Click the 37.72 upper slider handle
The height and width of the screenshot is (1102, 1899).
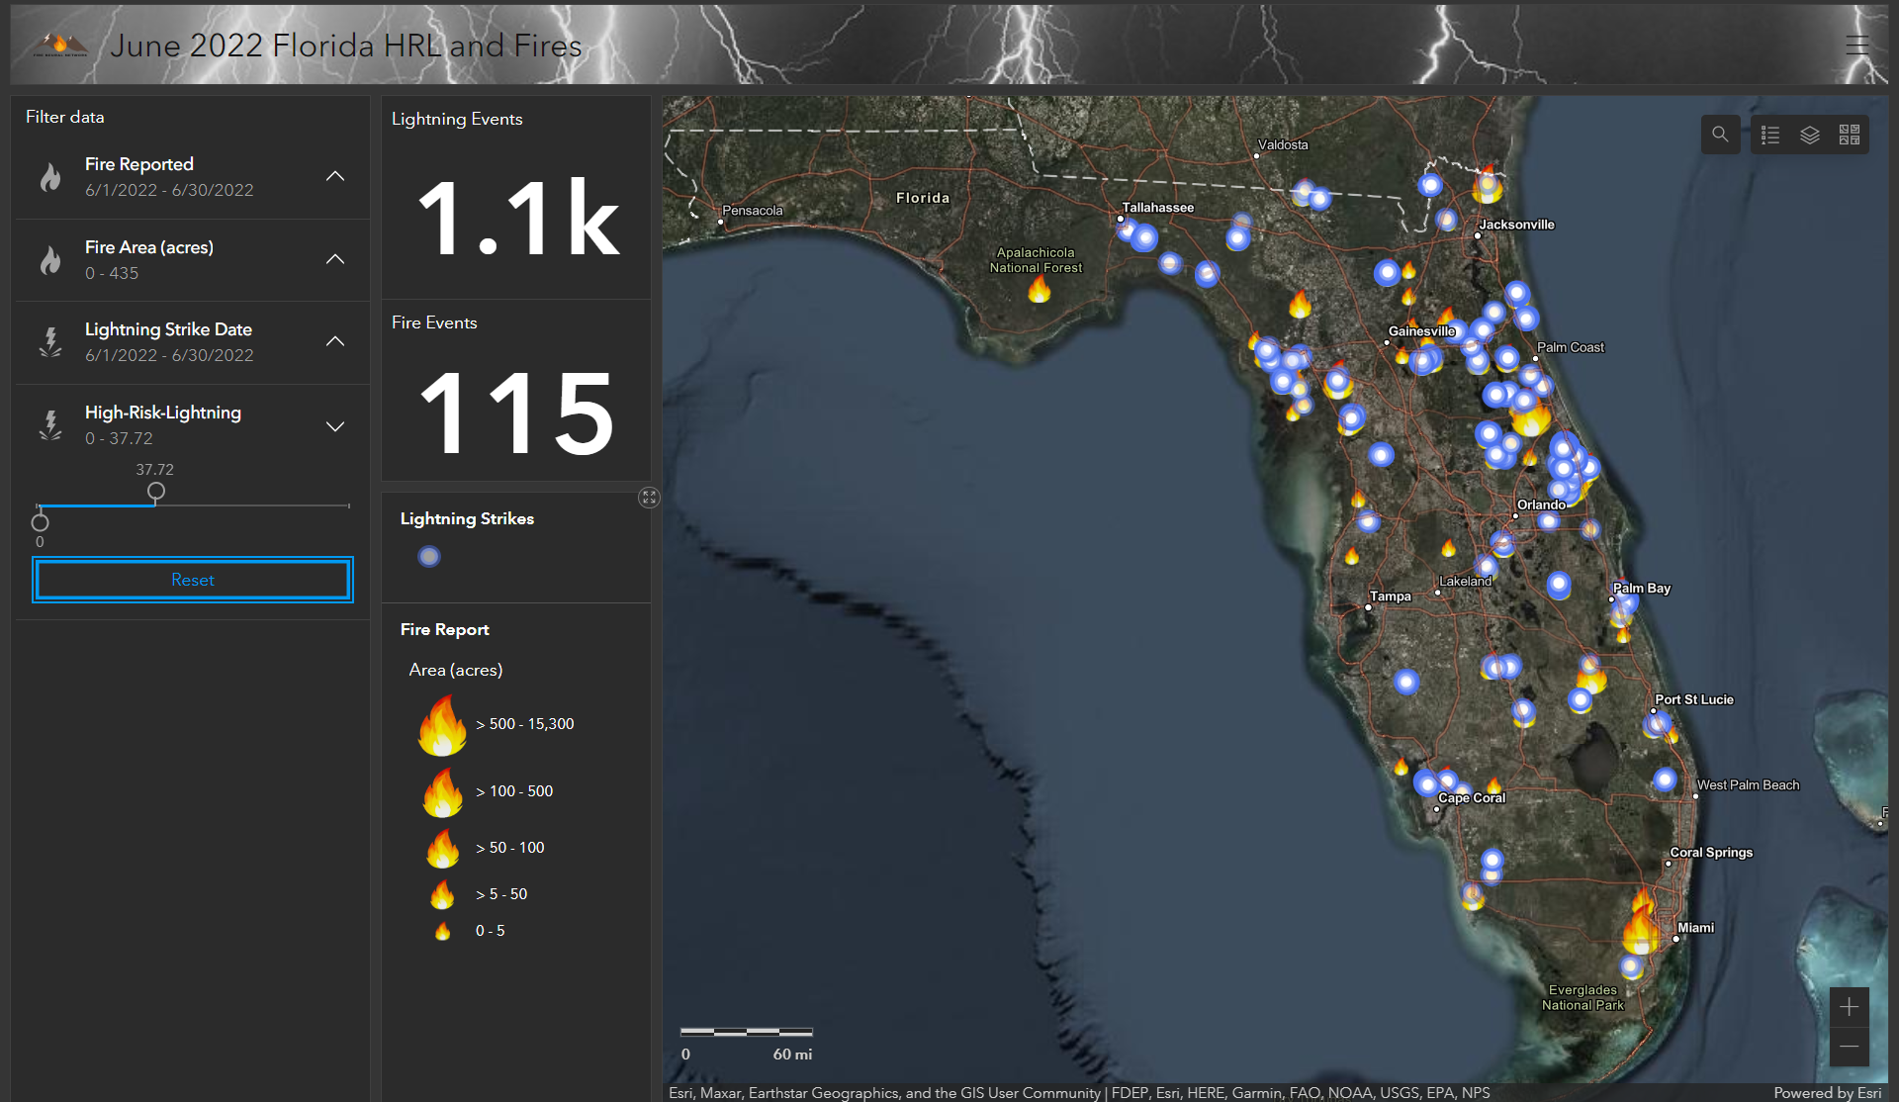[156, 492]
